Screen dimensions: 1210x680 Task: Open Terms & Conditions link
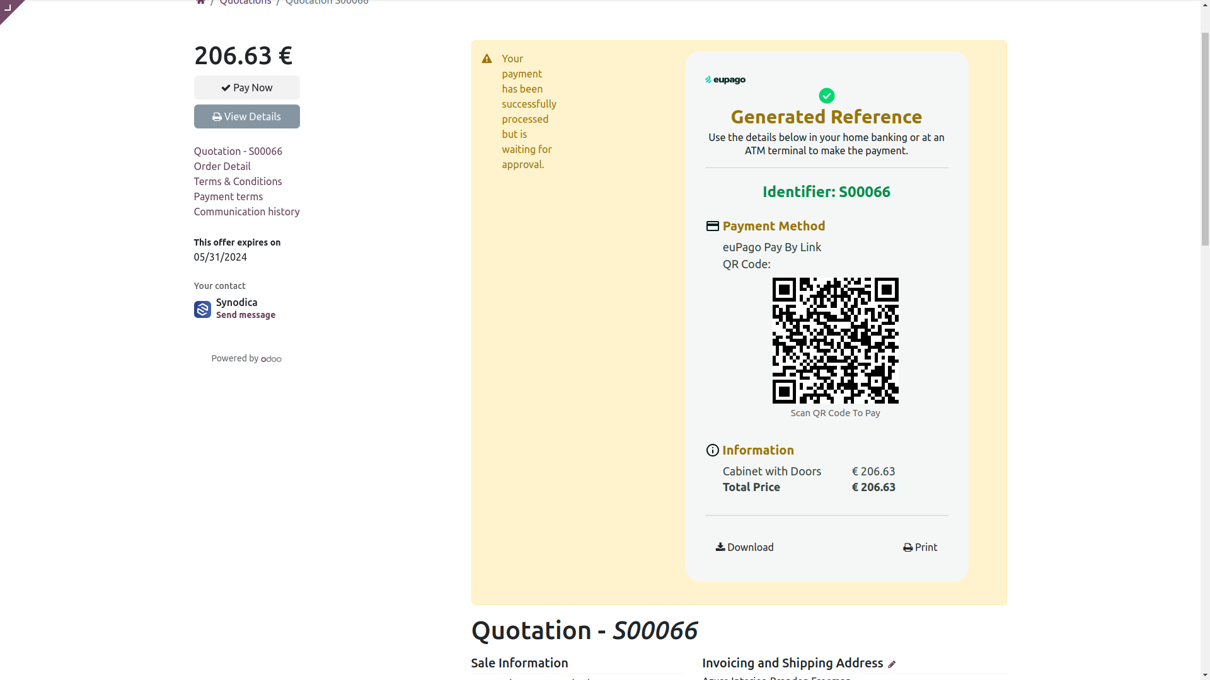coord(238,181)
